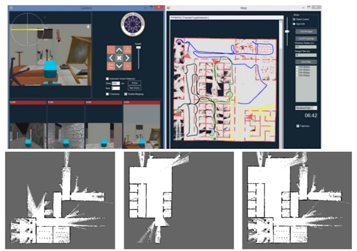Switch to the first Map tab
357x251 pixels.
coord(176,17)
